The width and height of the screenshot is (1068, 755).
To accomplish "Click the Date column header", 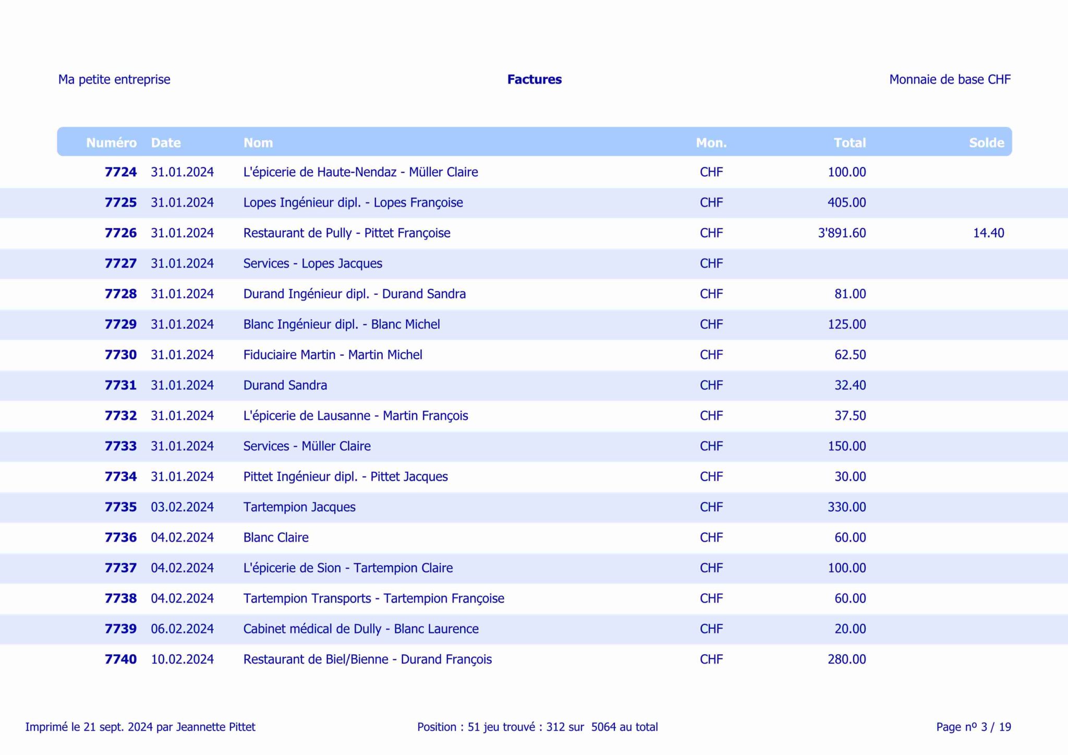I will (x=165, y=142).
